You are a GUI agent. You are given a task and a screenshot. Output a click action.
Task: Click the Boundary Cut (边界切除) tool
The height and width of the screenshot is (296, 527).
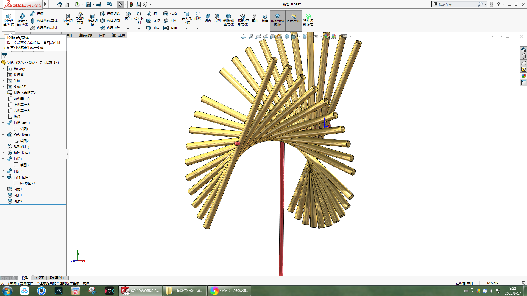coord(110,28)
